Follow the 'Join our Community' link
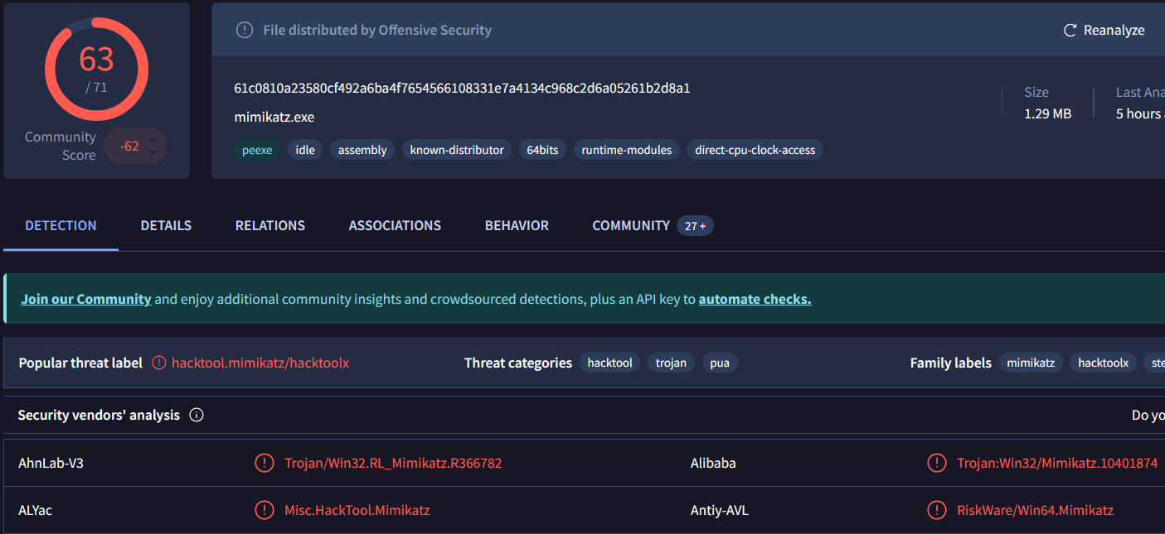This screenshot has width=1165, height=534. pyautogui.click(x=86, y=299)
